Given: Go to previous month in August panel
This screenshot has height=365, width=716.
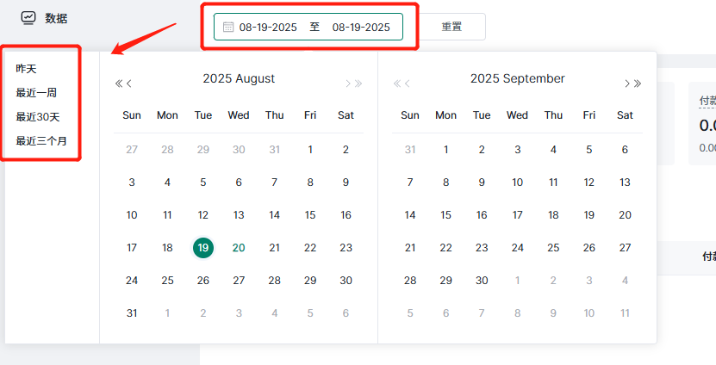Looking at the screenshot, I should [129, 84].
